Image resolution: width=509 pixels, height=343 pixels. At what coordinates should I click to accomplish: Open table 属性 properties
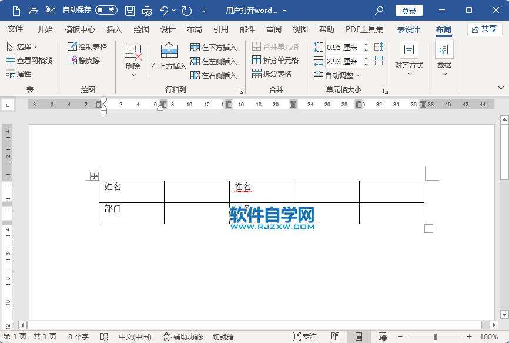(x=19, y=74)
